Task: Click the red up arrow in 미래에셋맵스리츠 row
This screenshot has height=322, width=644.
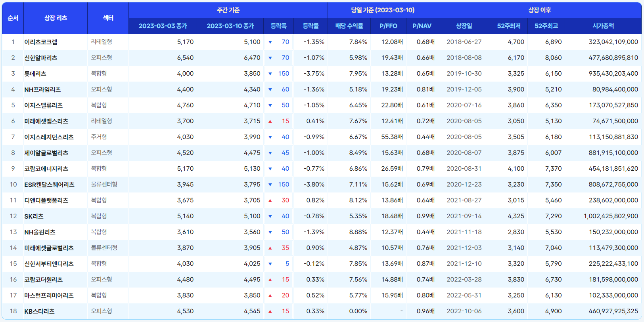Action: click(x=270, y=121)
